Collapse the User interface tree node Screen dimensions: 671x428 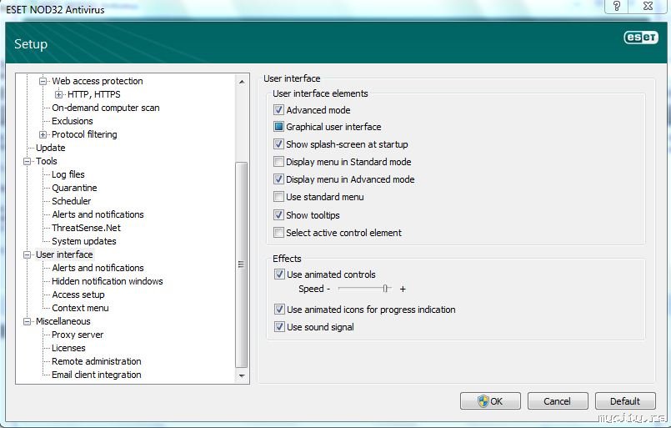coord(27,254)
